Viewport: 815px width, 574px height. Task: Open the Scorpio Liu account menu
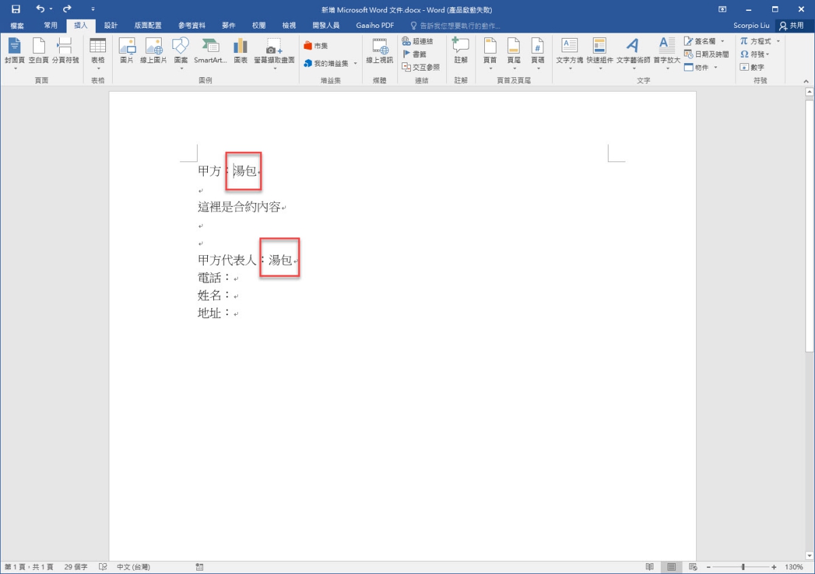coord(752,26)
